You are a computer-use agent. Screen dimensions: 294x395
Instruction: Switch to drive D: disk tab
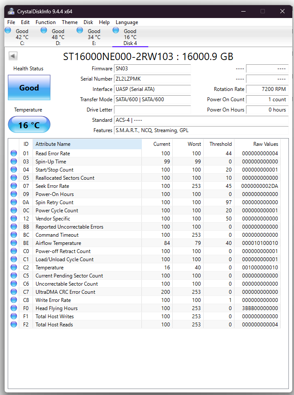coord(58,37)
